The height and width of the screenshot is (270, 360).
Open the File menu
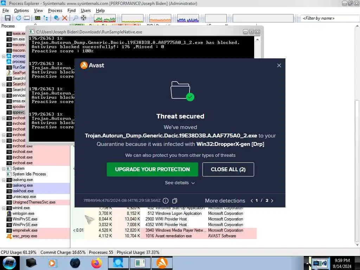(6, 11)
